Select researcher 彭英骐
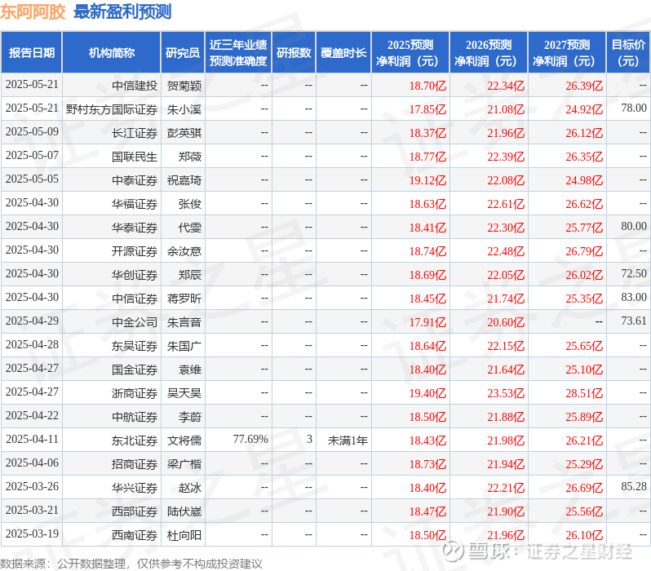The image size is (651, 571). click(184, 133)
